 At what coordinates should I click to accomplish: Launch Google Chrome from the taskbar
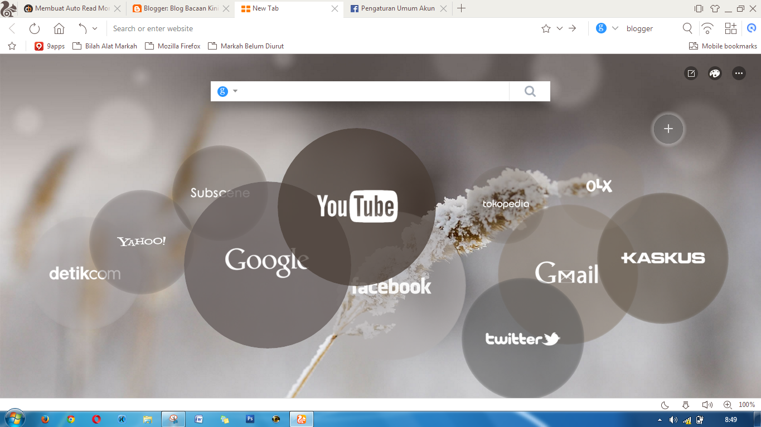[71, 419]
